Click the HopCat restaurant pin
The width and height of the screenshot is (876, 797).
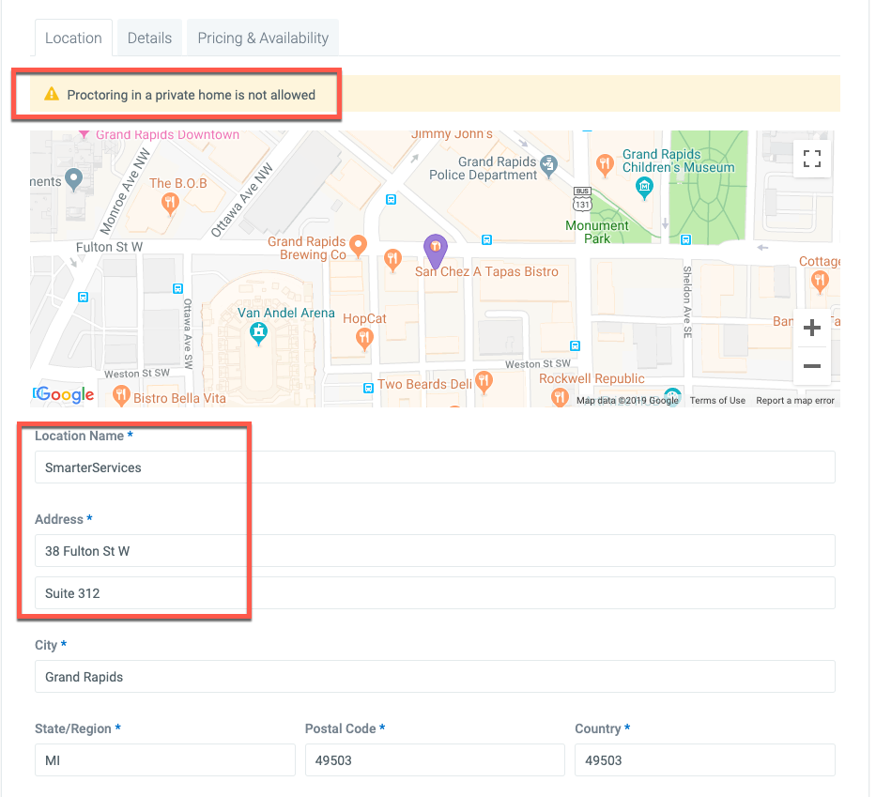tap(364, 339)
